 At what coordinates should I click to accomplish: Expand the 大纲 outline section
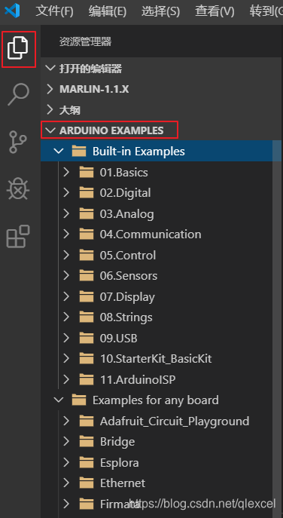(x=50, y=110)
